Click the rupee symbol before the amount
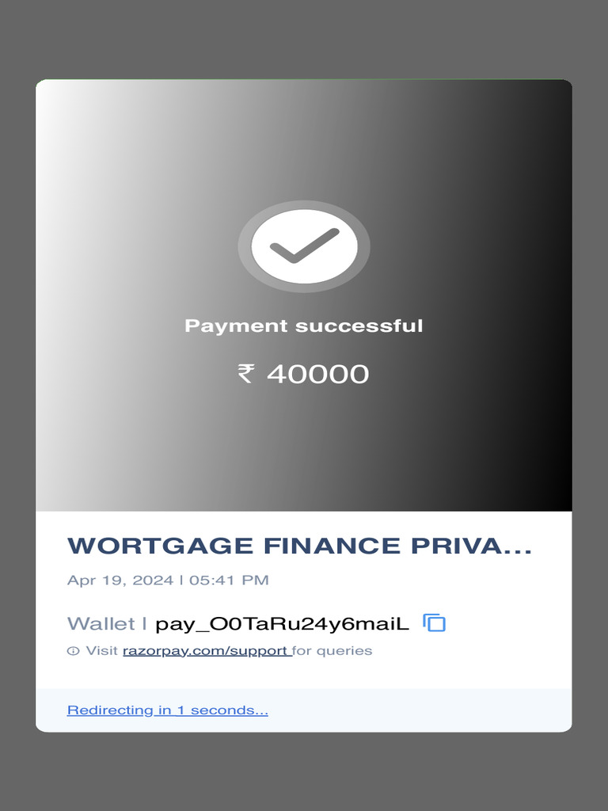The height and width of the screenshot is (811, 608). (x=245, y=374)
